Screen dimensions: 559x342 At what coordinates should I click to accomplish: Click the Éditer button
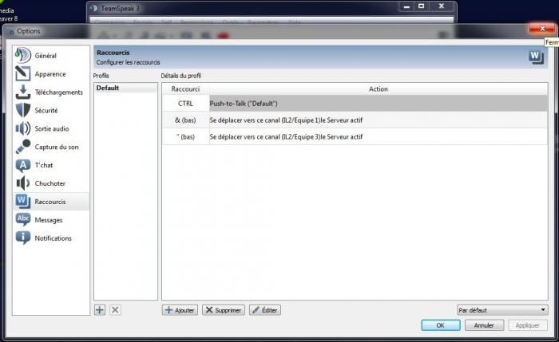click(265, 310)
